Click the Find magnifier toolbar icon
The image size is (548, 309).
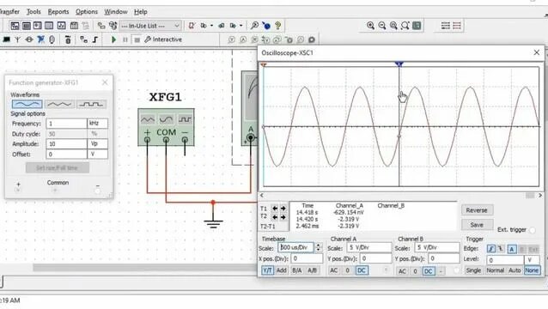(x=254, y=26)
